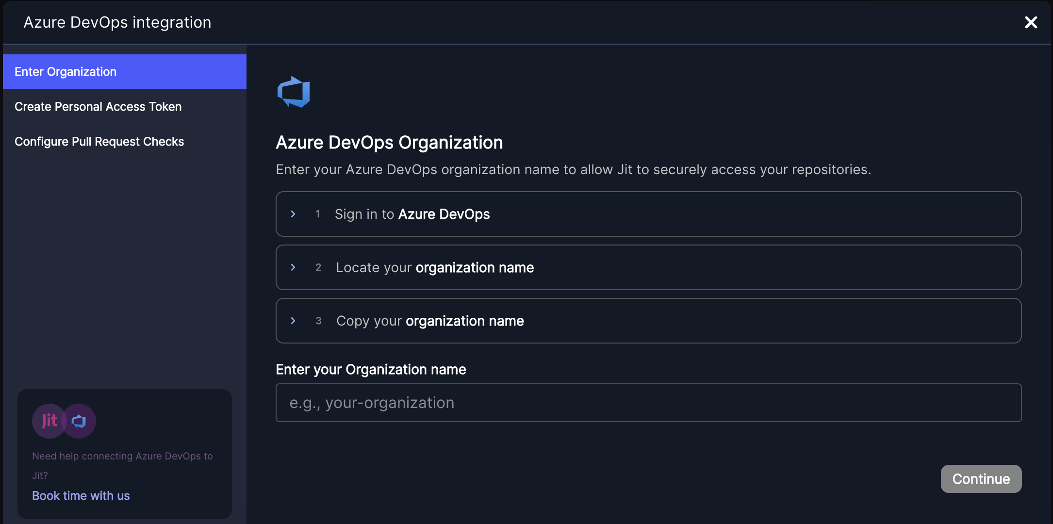Expand step 3 chevron for copying name
1053x524 pixels.
293,321
